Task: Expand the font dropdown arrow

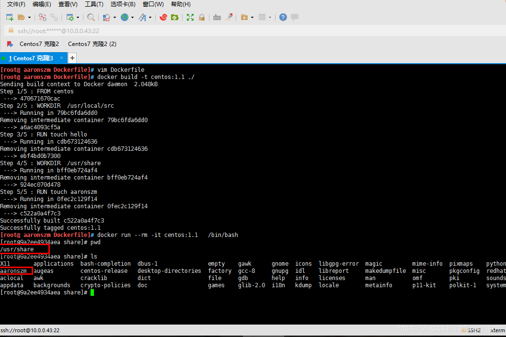Action: pyautogui.click(x=150, y=17)
